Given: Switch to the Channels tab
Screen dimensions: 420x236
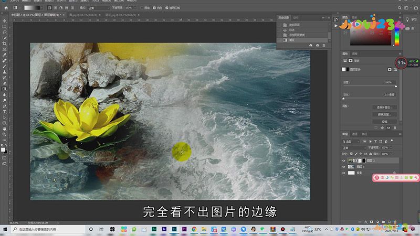Looking at the screenshot, I should pos(355,134).
